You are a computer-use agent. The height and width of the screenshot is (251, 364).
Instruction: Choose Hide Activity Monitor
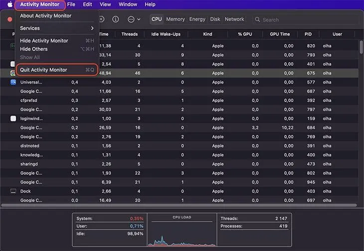[x=57, y=40]
